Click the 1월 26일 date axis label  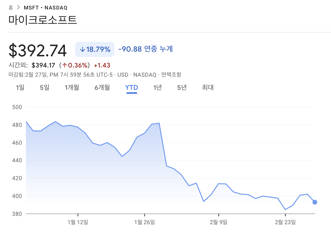pos(144,222)
